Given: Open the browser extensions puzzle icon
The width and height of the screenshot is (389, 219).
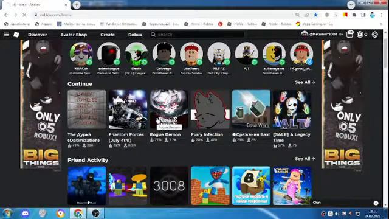Looking at the screenshot, I should tap(354, 15).
